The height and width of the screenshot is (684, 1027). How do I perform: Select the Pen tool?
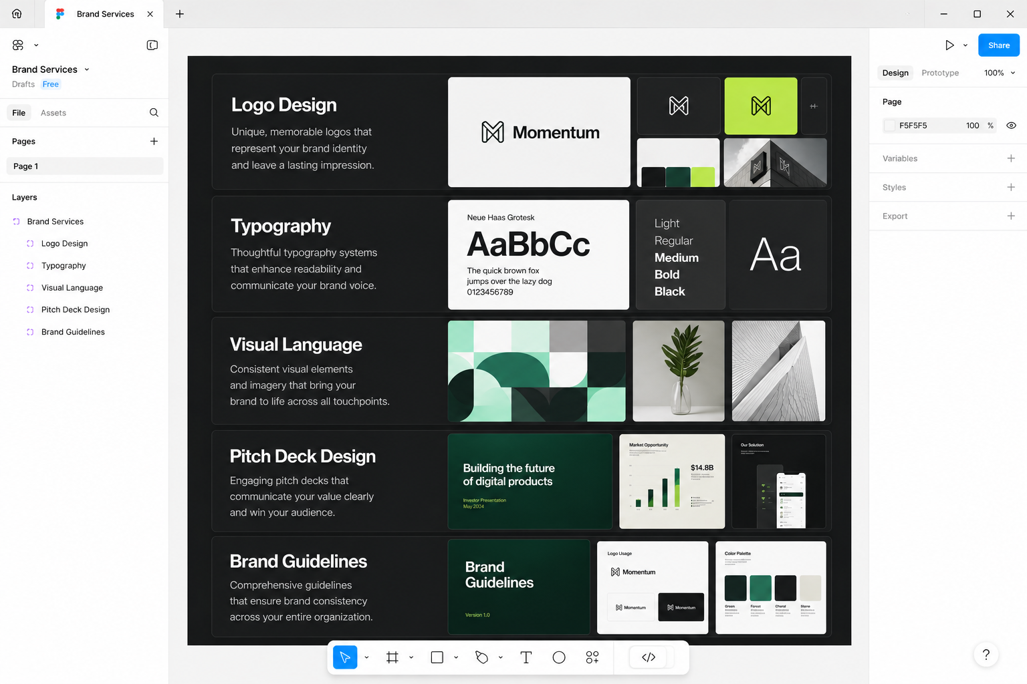(481, 657)
